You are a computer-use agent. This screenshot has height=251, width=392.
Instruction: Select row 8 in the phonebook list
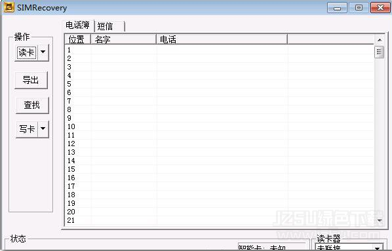pos(219,109)
